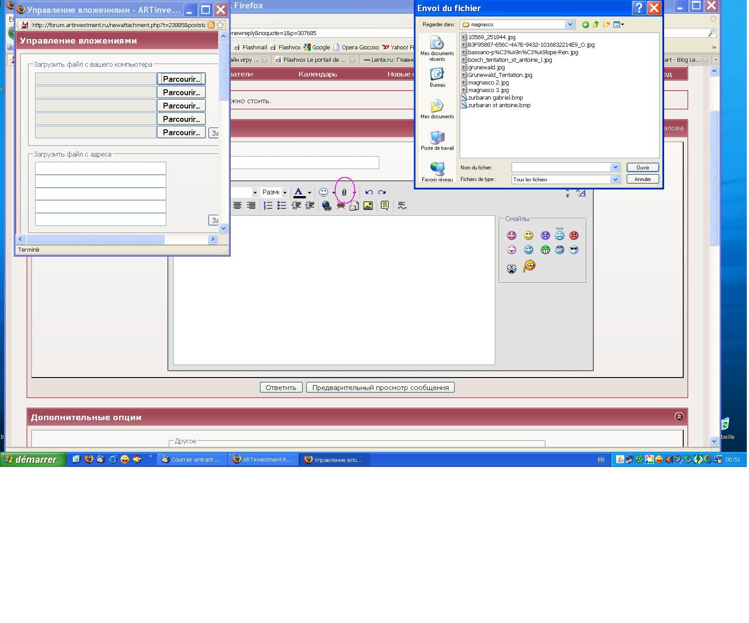749x623 pixels.
Task: Expand the 'Regarder dans' folder dropdown
Action: [x=569, y=25]
